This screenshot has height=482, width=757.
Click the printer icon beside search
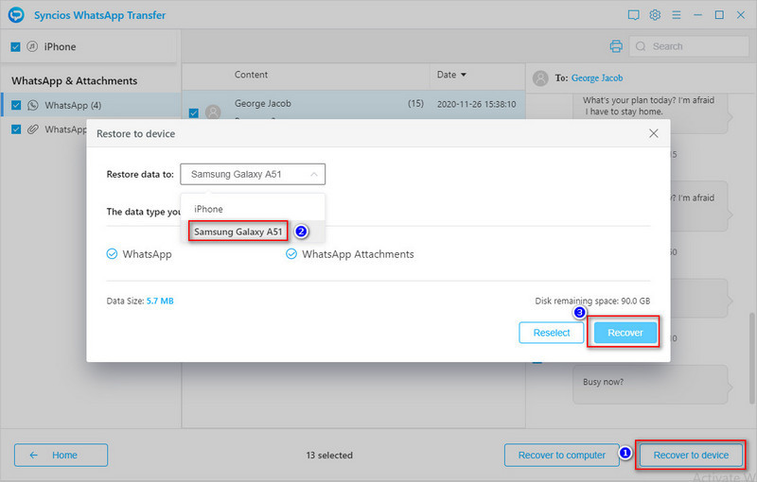tap(616, 46)
